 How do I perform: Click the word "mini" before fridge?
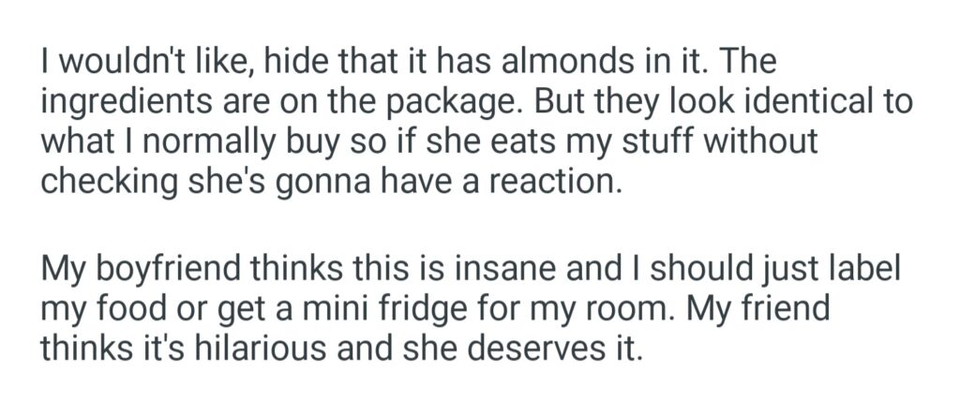point(375,309)
